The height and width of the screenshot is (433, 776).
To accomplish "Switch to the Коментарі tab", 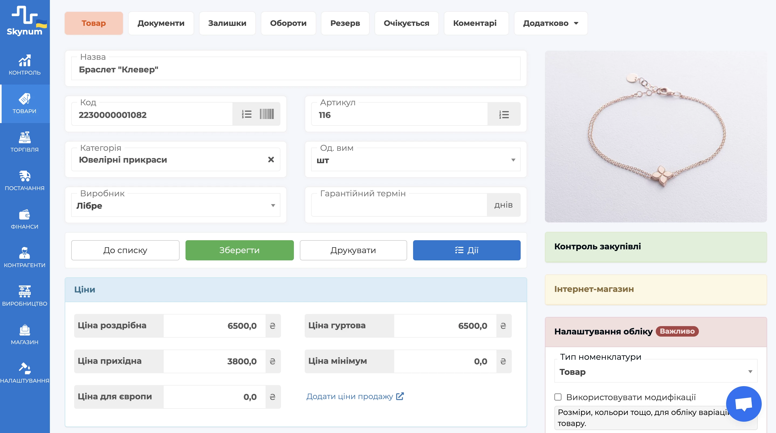I will 475,23.
